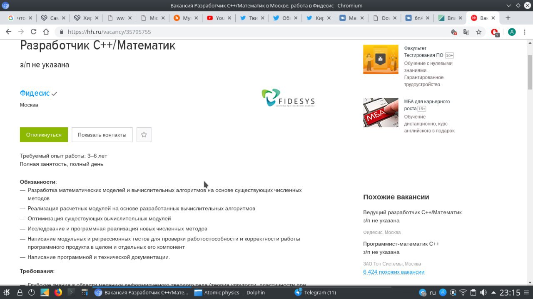Open the KDE application launcher

point(7,292)
